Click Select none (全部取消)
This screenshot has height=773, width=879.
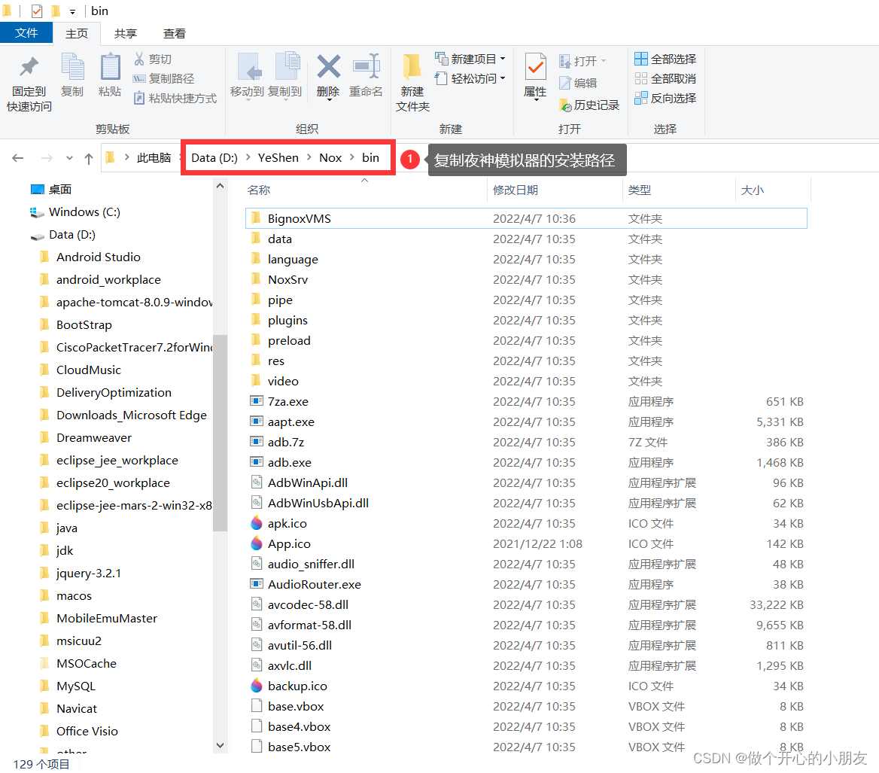[665, 78]
